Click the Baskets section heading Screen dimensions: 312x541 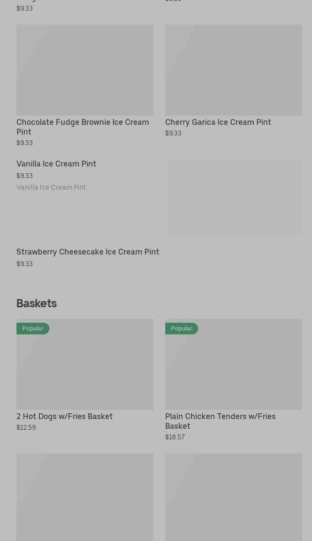point(36,303)
